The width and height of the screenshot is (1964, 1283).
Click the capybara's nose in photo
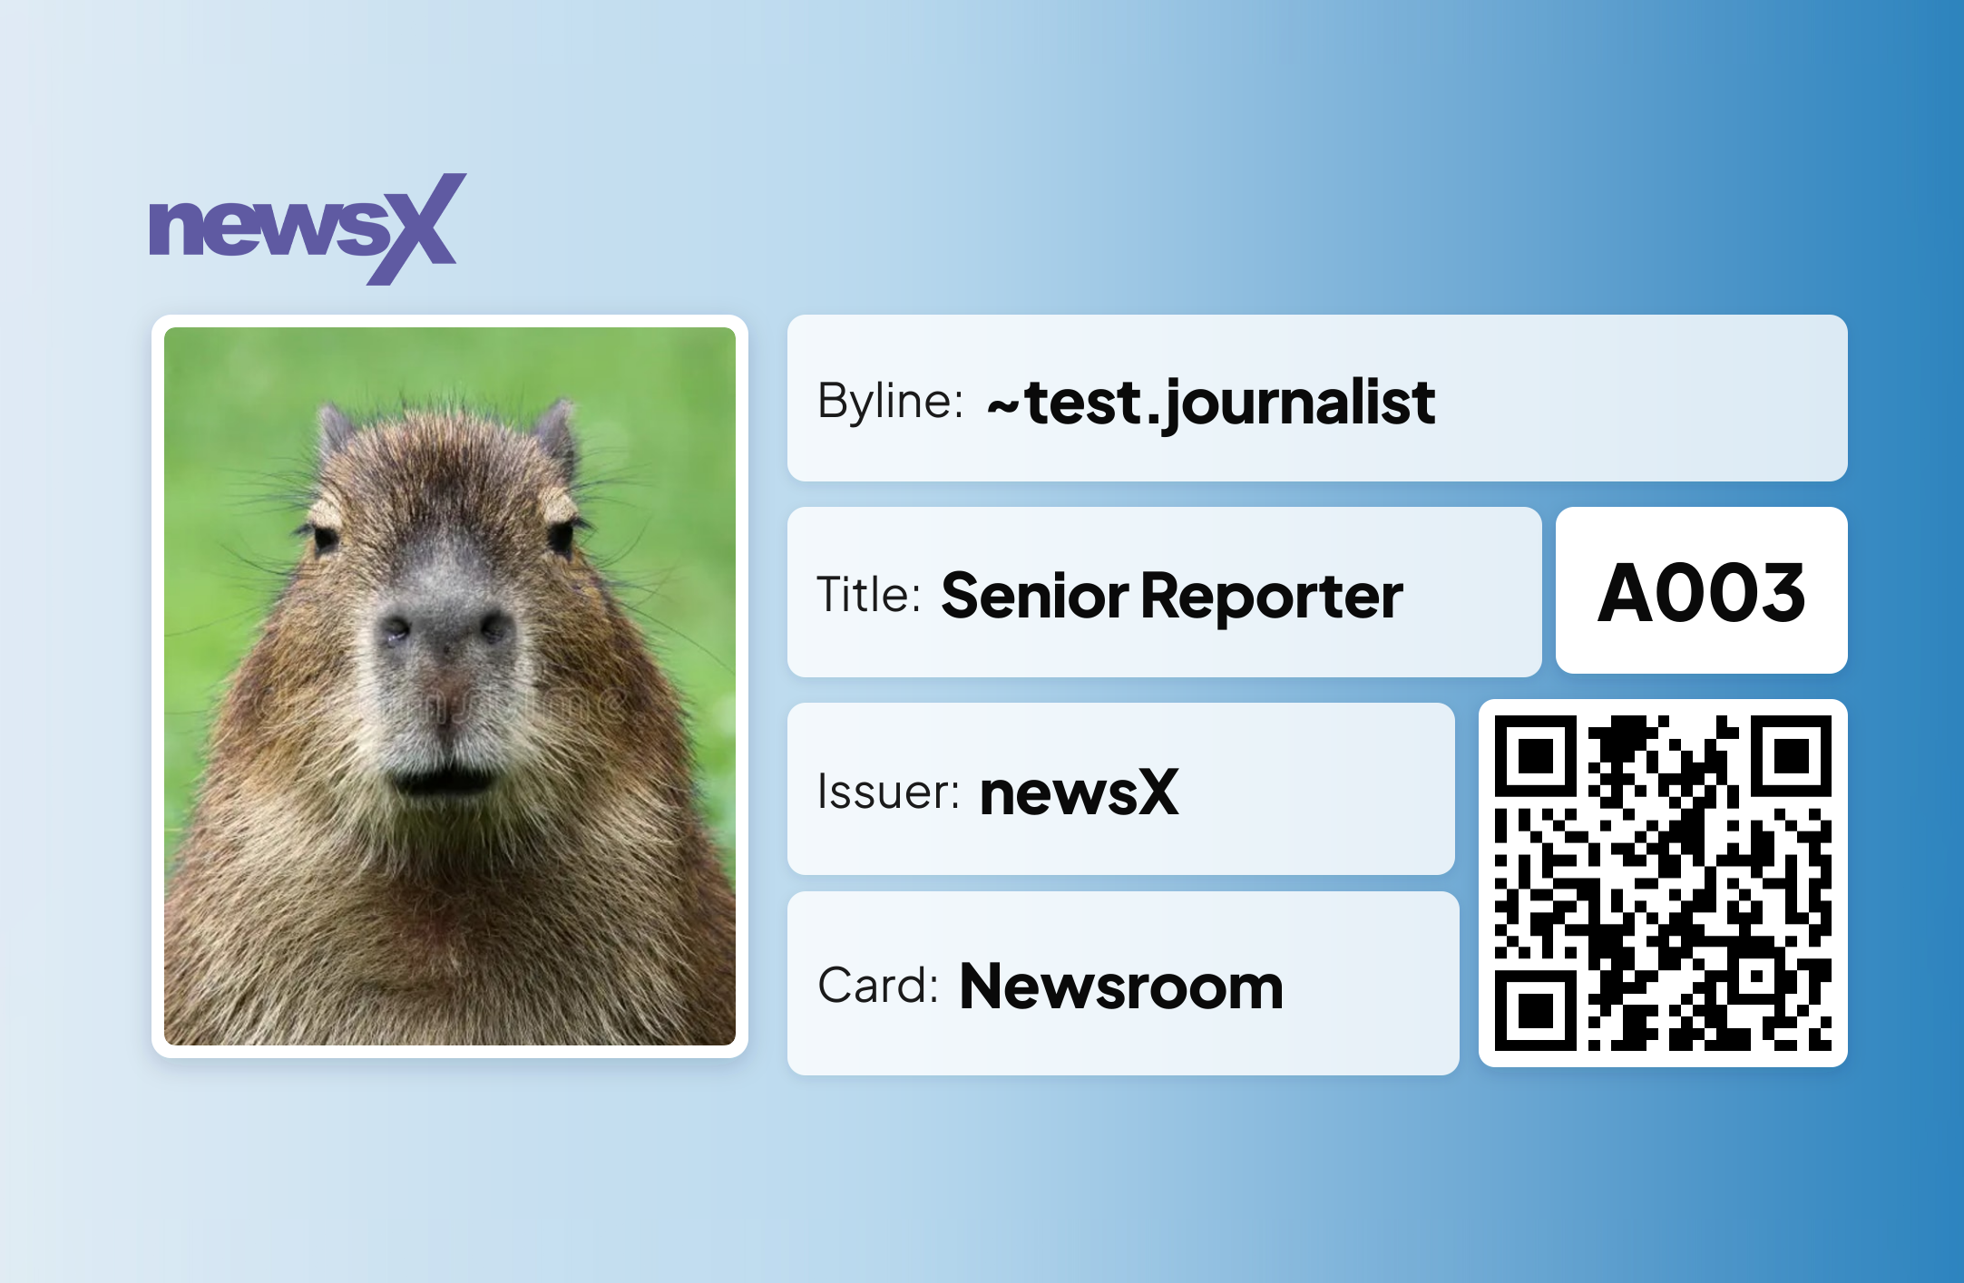(x=445, y=630)
